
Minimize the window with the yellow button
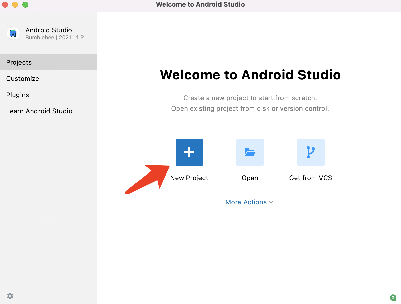click(x=15, y=5)
